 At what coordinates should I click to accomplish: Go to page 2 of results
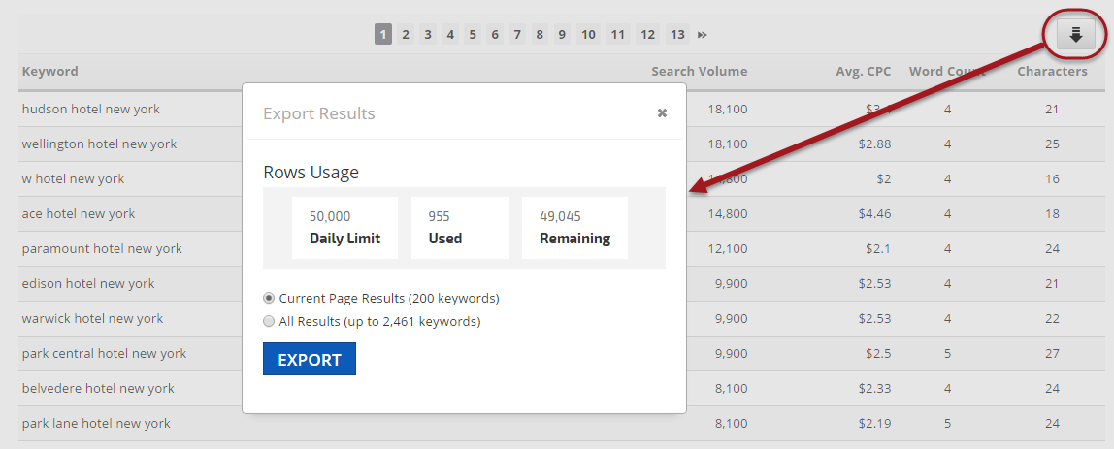coord(406,35)
